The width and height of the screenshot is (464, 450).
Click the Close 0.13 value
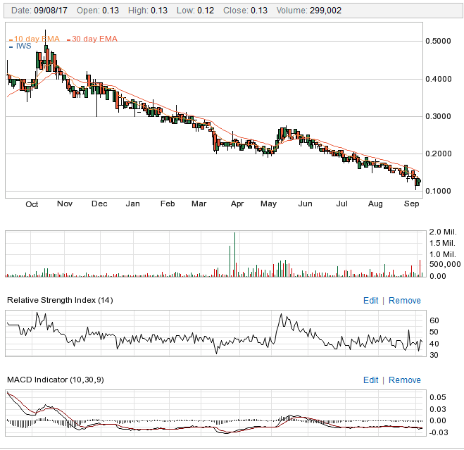[259, 11]
